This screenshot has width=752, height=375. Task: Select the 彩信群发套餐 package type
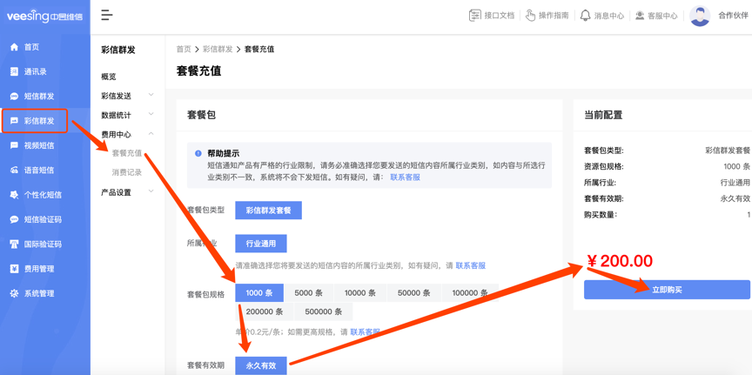click(x=268, y=210)
